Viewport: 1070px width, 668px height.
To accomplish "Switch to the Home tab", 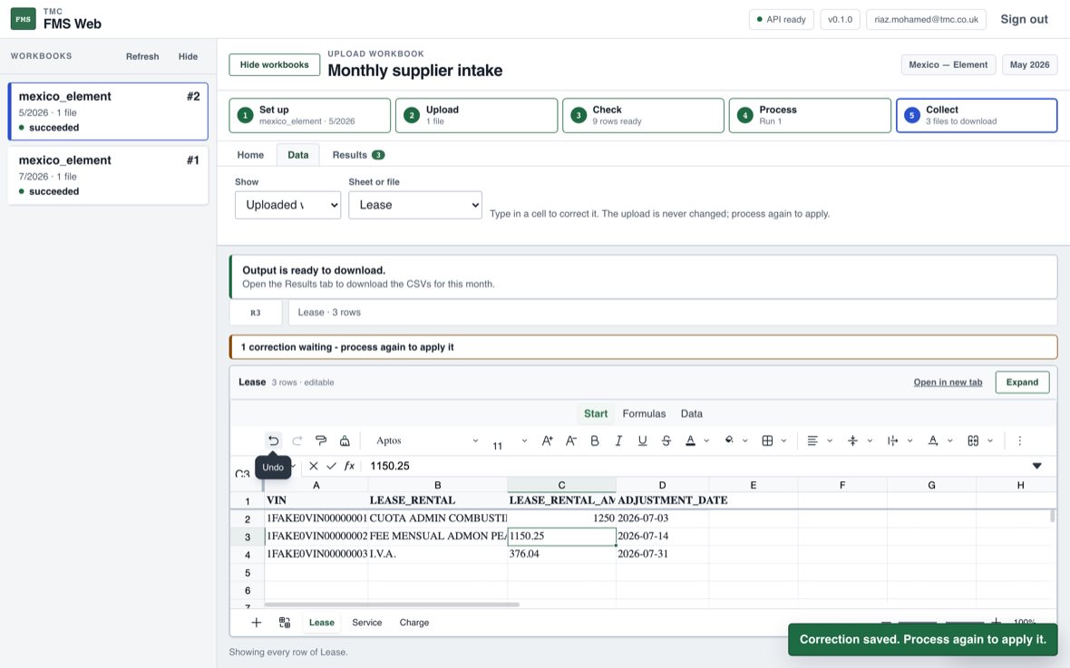I will 250,155.
